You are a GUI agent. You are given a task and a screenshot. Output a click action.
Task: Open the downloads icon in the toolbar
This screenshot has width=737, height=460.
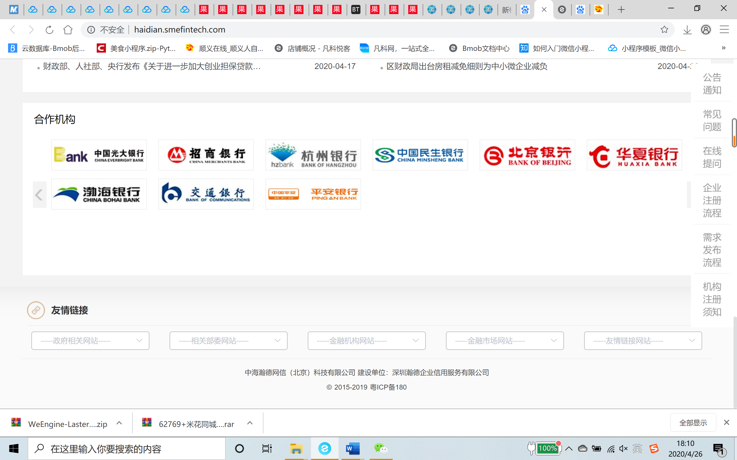point(687,30)
